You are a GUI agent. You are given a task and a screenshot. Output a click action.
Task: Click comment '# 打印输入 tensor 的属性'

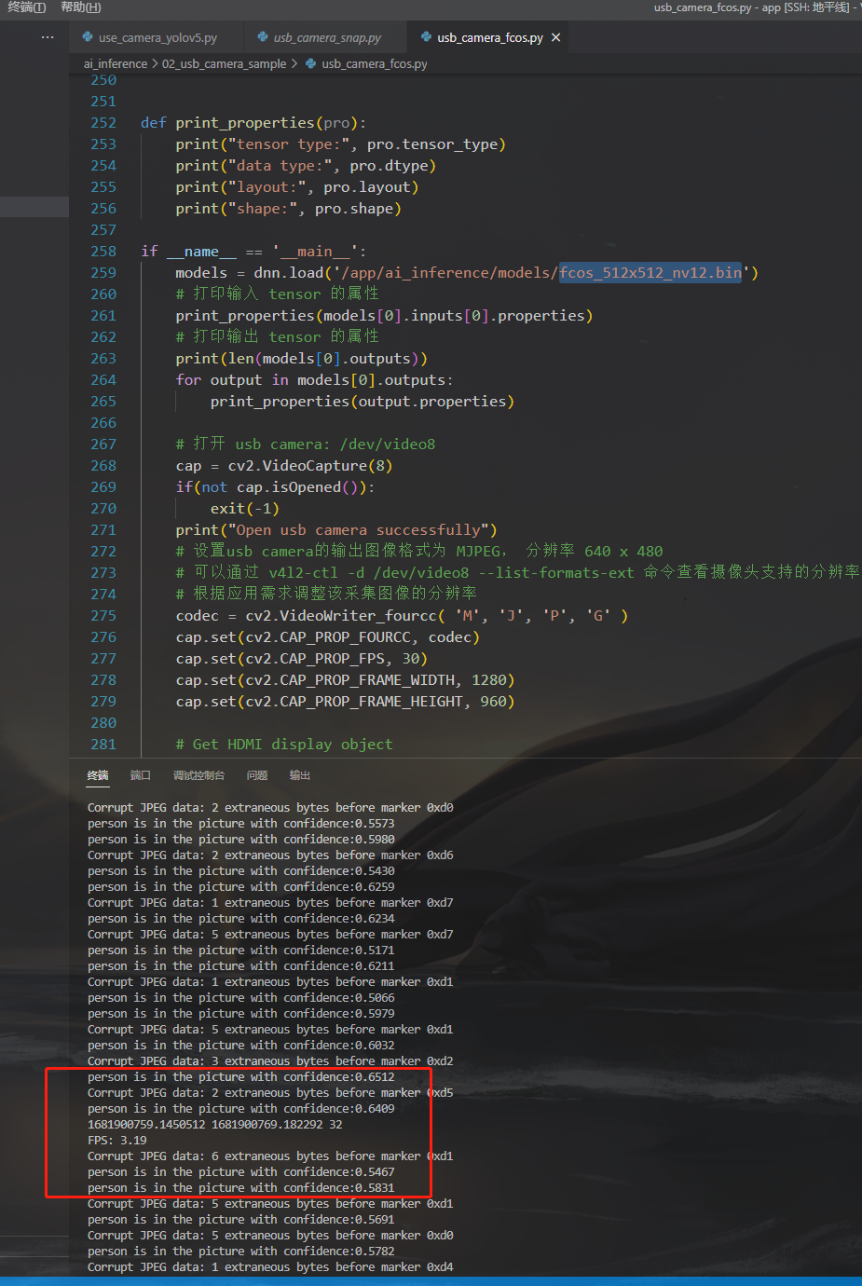click(x=278, y=294)
